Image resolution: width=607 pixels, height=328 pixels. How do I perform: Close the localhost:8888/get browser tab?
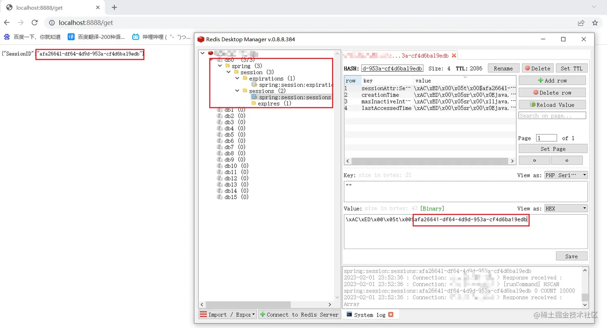coord(98,8)
